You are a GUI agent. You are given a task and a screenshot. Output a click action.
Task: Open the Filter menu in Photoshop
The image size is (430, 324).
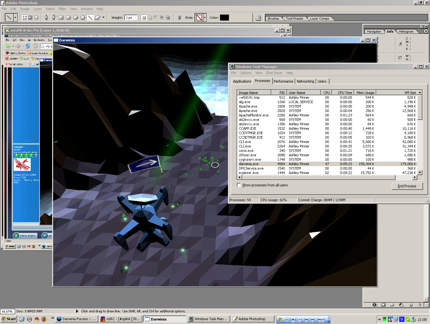pyautogui.click(x=62, y=9)
